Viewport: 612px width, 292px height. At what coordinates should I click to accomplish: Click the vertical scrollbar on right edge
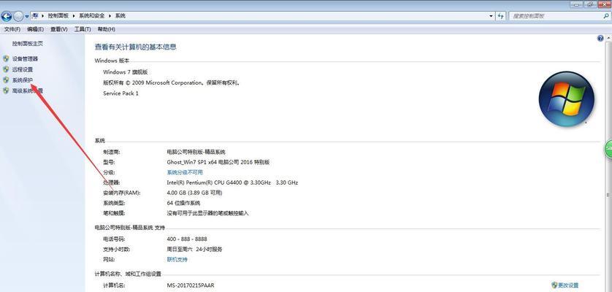pos(608,164)
